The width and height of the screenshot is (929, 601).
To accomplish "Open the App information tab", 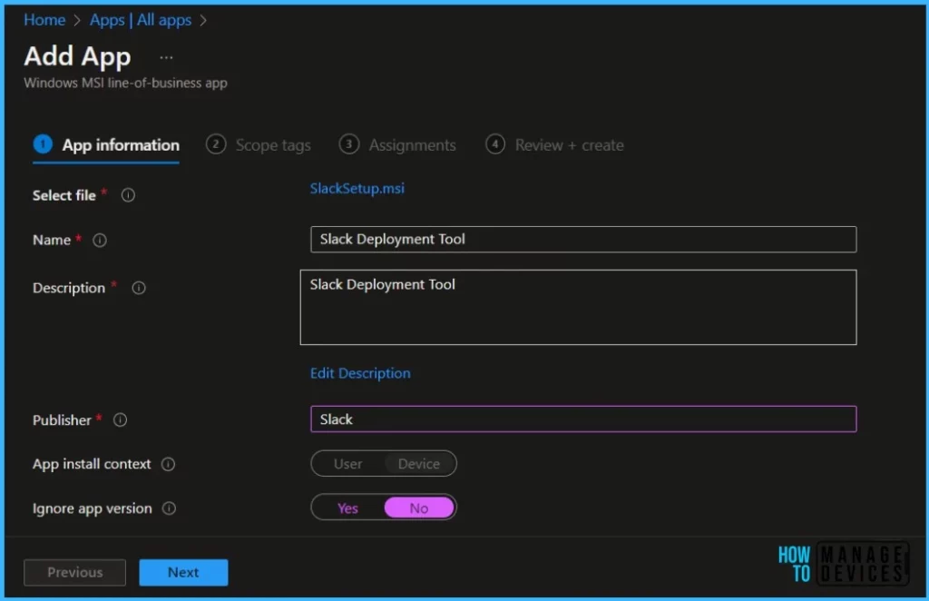I will click(x=106, y=145).
